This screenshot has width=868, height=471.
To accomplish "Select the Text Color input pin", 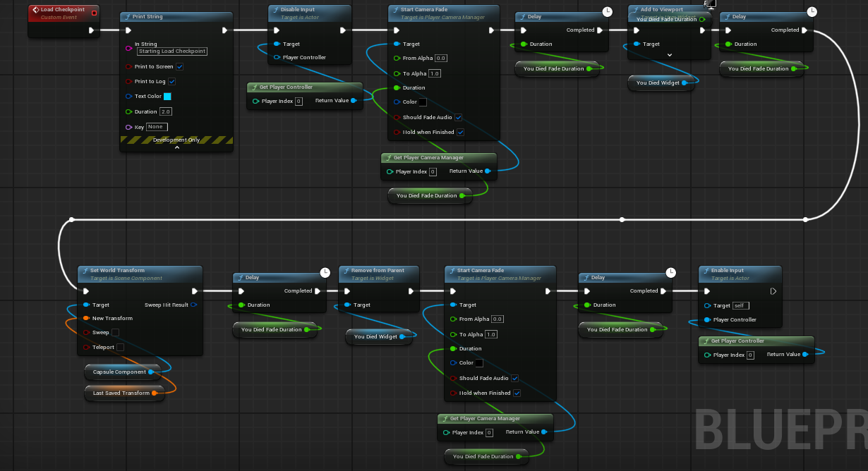I will pyautogui.click(x=128, y=96).
